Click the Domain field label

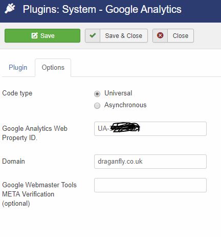(x=13, y=162)
